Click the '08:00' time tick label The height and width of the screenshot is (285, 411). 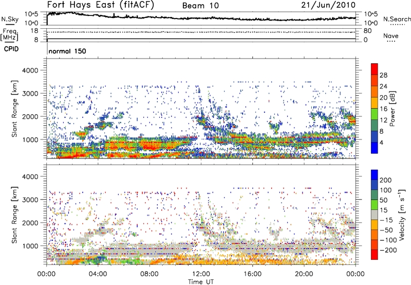tap(149, 274)
